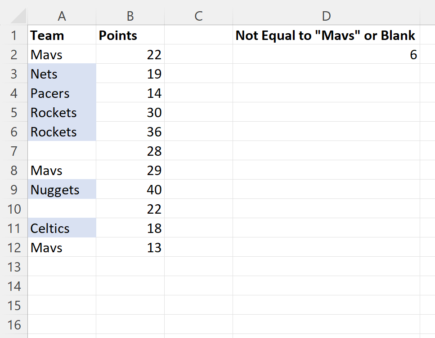Select the Celtics cell

point(62,228)
